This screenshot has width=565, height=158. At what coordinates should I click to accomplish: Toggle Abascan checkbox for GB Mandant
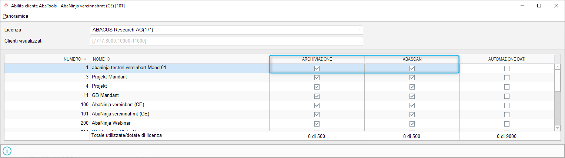tap(412, 96)
